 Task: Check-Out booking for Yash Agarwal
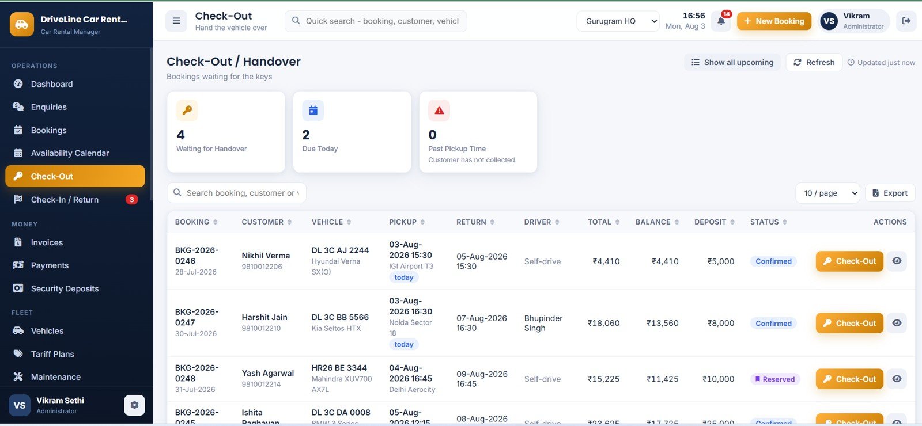(x=849, y=379)
